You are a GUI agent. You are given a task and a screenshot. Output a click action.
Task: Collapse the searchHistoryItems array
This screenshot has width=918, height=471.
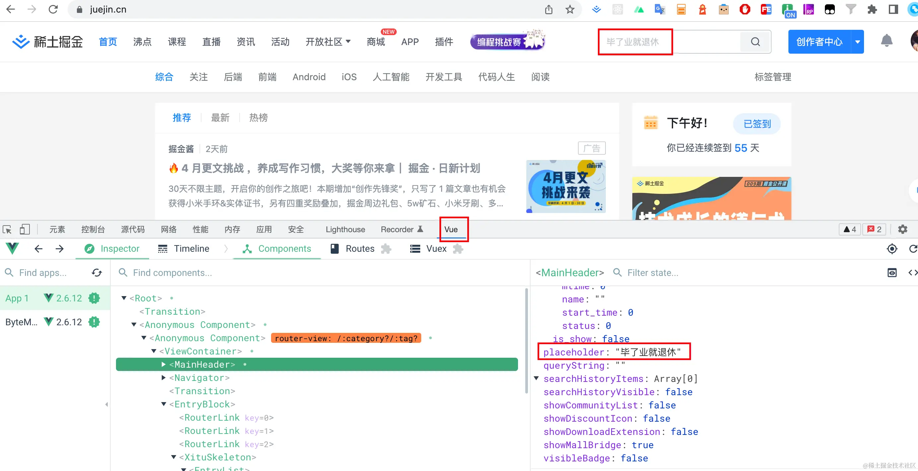pyautogui.click(x=536, y=378)
